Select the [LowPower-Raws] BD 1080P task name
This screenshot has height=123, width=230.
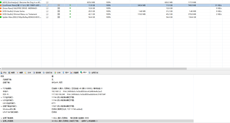(22, 5)
